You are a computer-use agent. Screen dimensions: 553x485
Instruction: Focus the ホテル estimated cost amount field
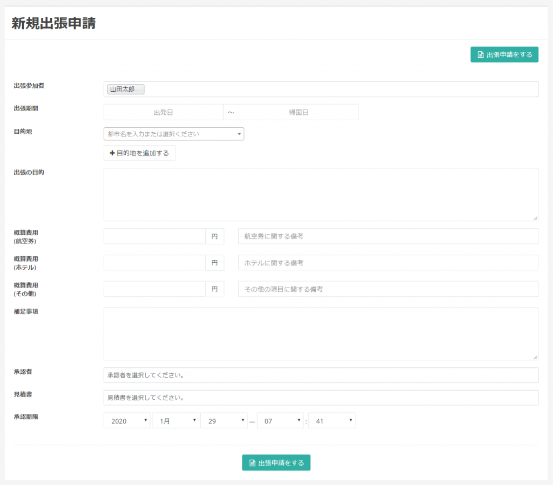[x=154, y=263]
